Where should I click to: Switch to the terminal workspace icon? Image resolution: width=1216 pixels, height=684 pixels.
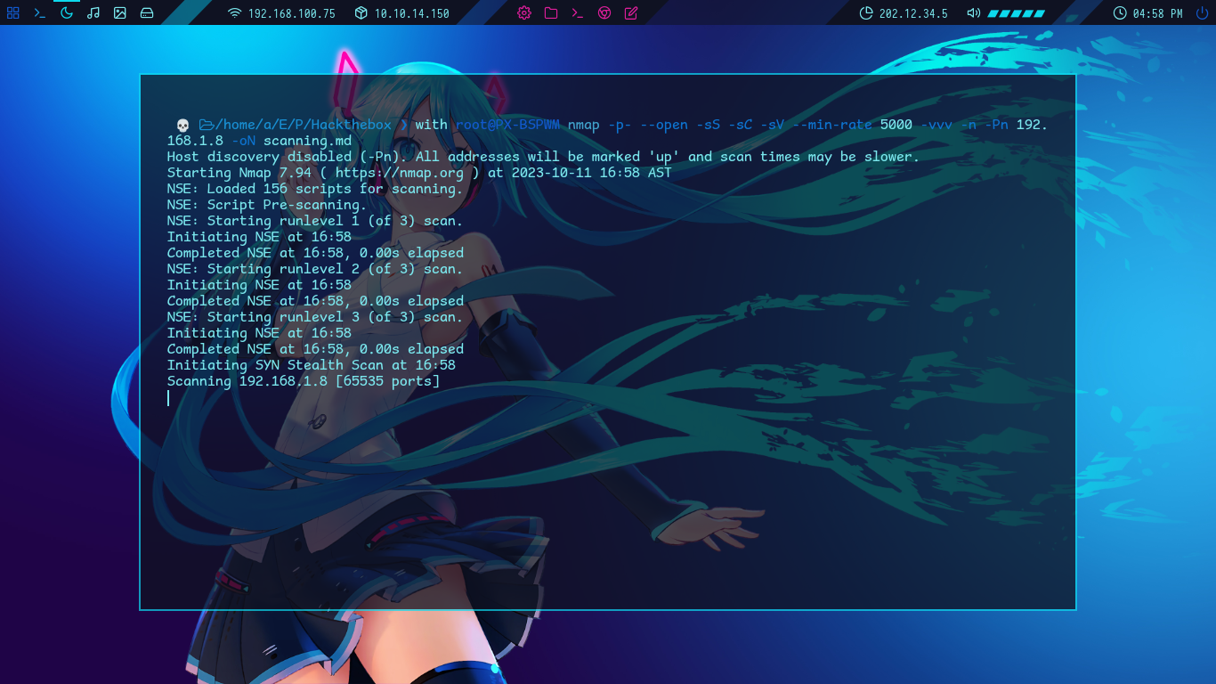pos(39,12)
